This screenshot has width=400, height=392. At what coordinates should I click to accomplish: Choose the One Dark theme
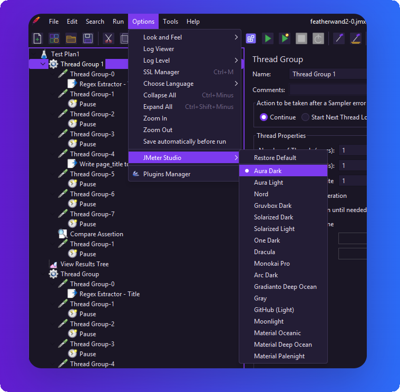point(283,240)
